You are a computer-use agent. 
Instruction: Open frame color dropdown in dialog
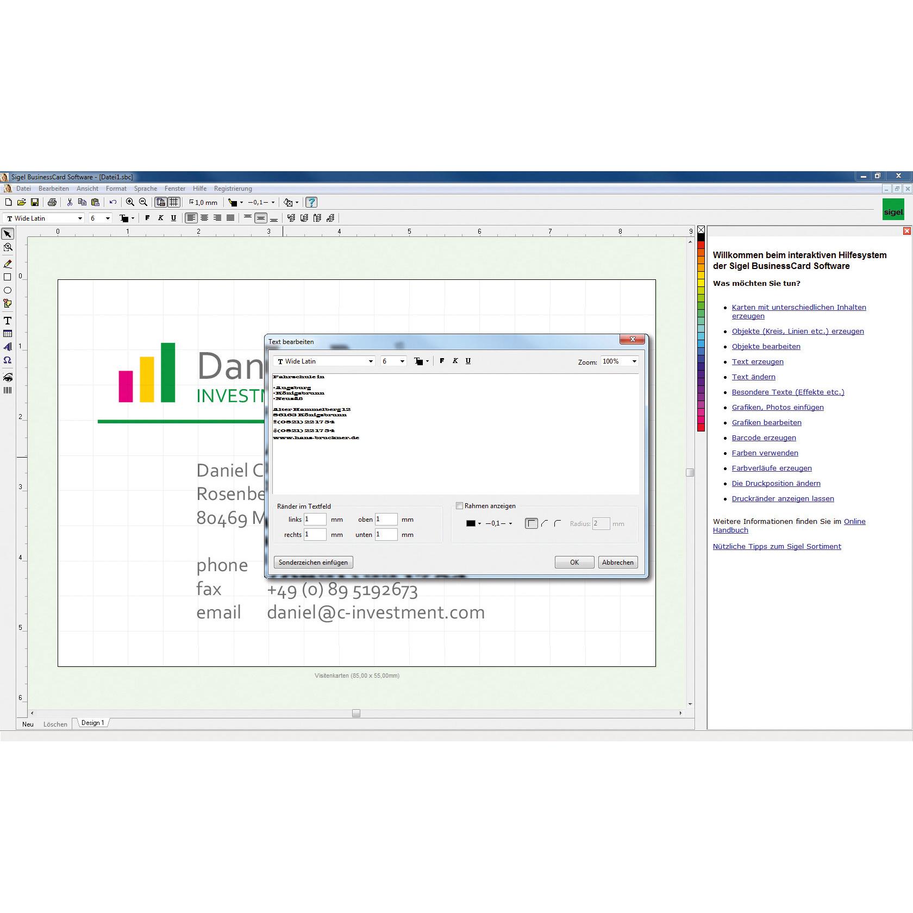479,523
